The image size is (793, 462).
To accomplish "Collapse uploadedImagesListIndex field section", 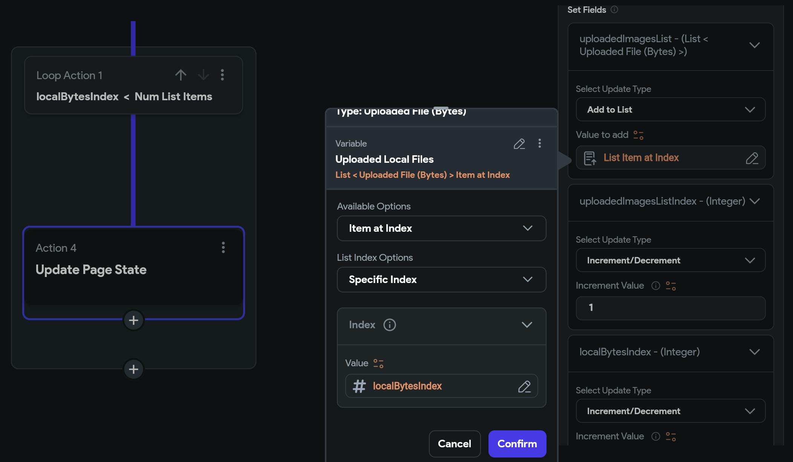I will point(755,201).
